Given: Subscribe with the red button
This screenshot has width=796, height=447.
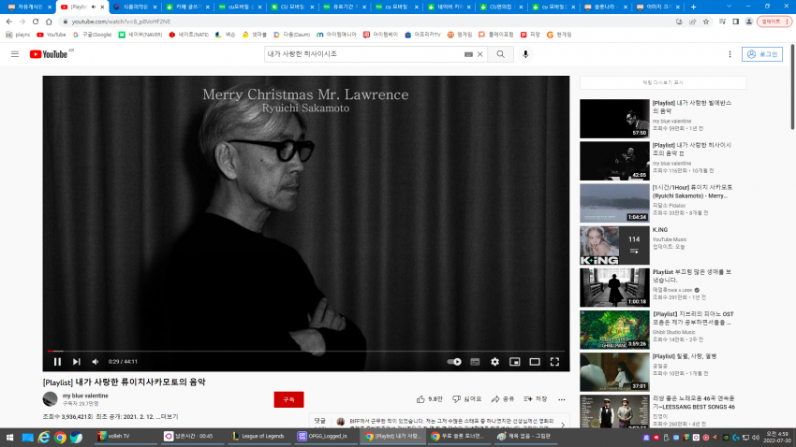Looking at the screenshot, I should tap(288, 399).
